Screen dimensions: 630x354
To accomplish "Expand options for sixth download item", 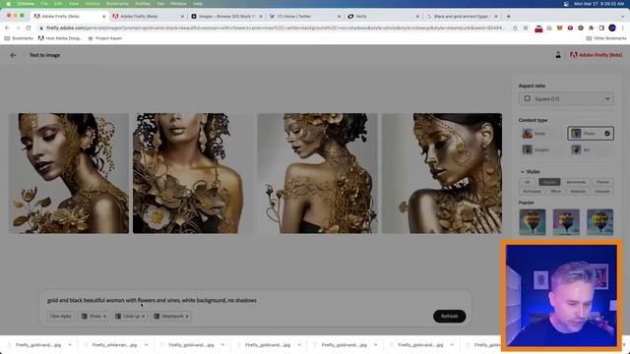I will [452, 345].
